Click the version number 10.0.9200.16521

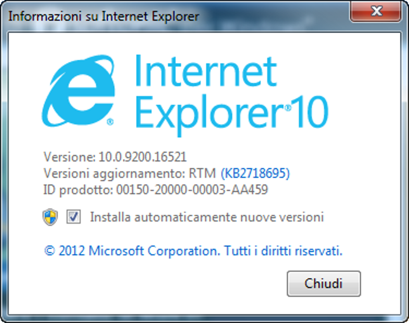(x=142, y=157)
